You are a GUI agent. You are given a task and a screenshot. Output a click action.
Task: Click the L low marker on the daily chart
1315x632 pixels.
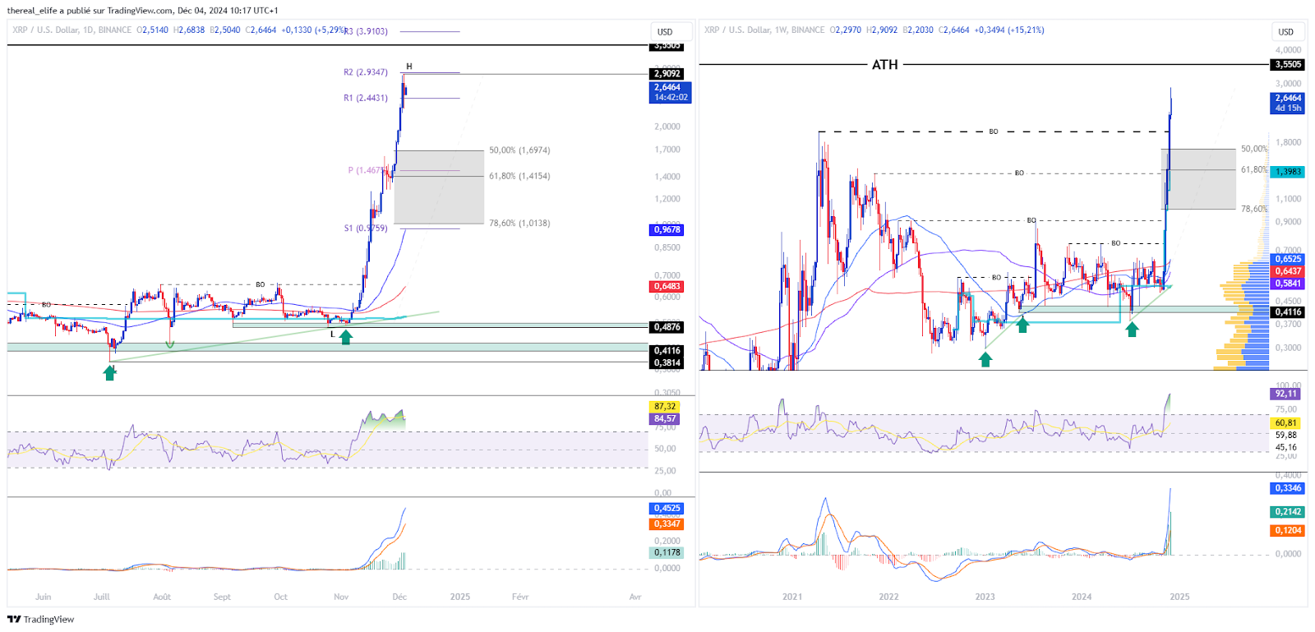coord(332,334)
